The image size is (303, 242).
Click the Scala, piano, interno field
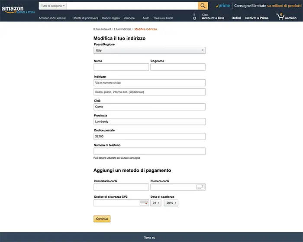coord(150,92)
